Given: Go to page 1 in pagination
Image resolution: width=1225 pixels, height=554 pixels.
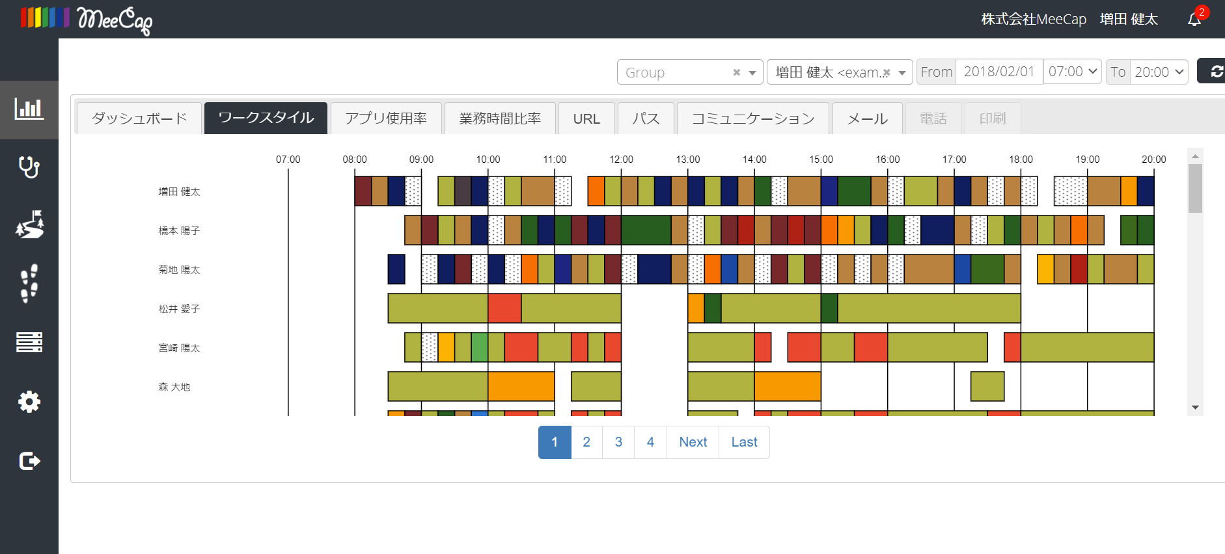Looking at the screenshot, I should (x=555, y=442).
